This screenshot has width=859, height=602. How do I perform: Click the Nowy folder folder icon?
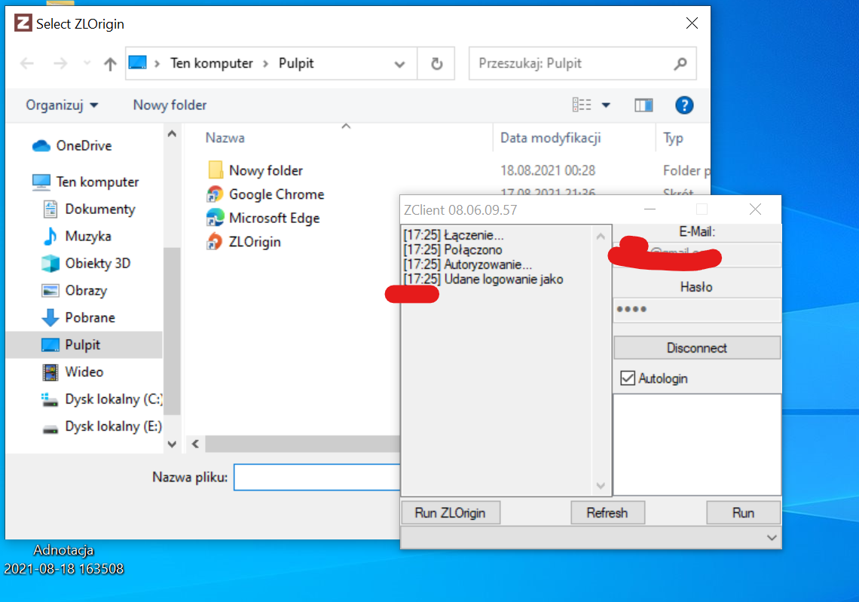click(x=216, y=170)
